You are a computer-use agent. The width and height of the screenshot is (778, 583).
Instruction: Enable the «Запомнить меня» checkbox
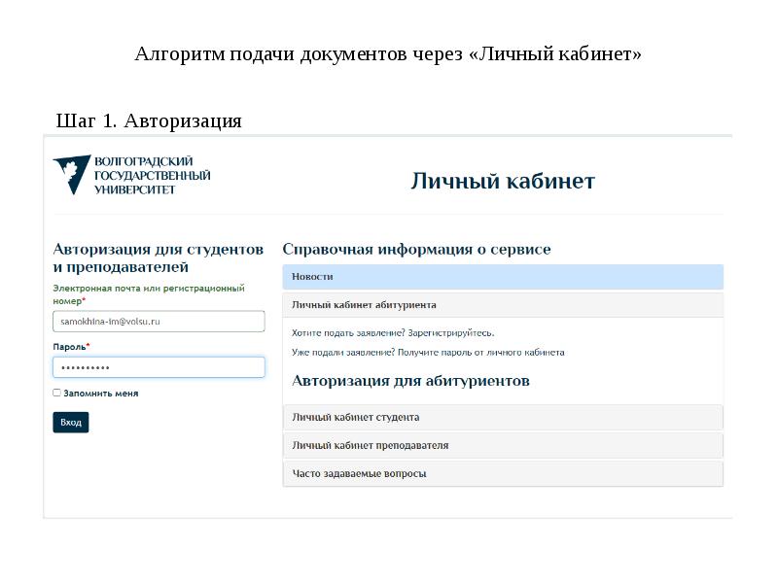pyautogui.click(x=57, y=394)
